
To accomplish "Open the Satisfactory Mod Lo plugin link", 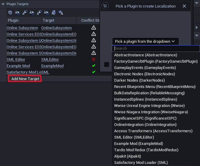I will 24,72.
